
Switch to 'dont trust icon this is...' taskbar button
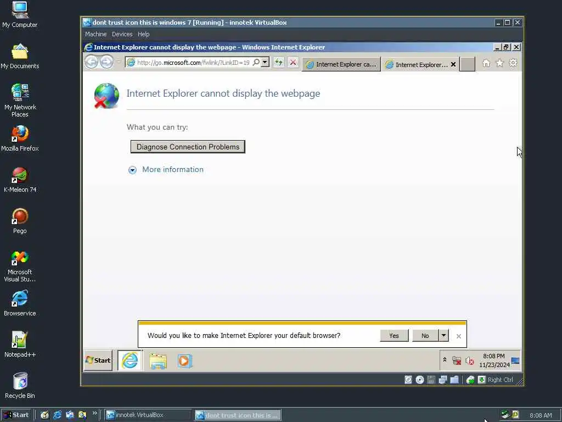point(238,415)
